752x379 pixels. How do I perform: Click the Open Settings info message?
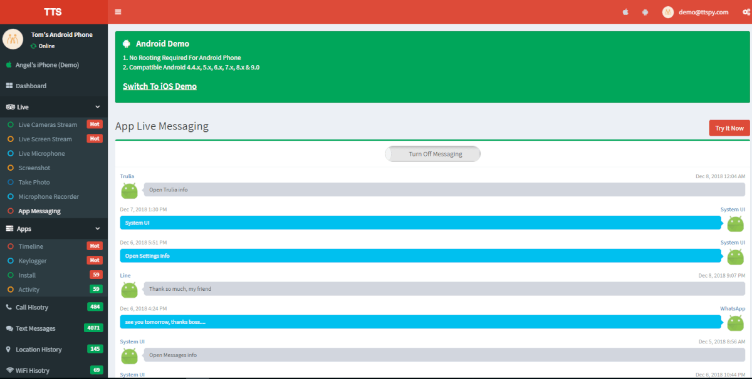[421, 256]
